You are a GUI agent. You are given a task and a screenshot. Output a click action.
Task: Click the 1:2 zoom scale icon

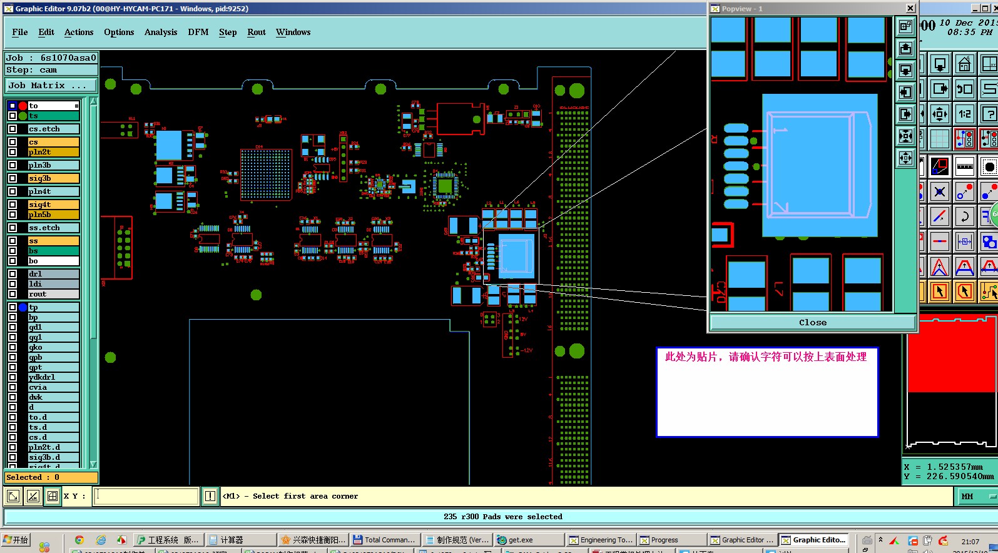pos(964,114)
